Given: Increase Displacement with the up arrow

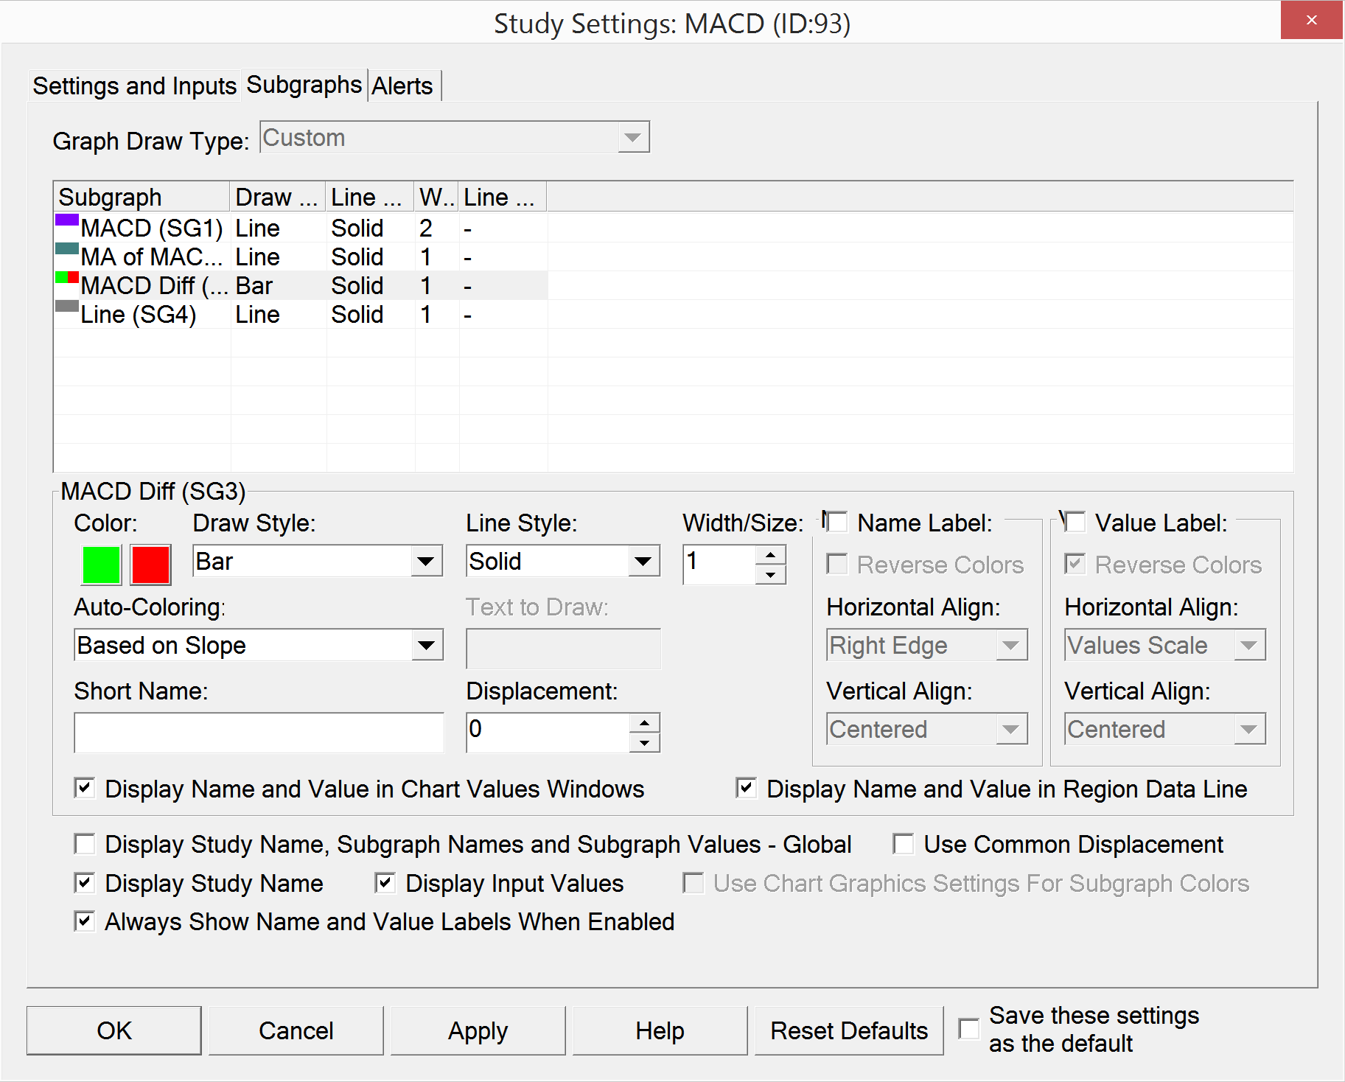Looking at the screenshot, I should (x=644, y=722).
